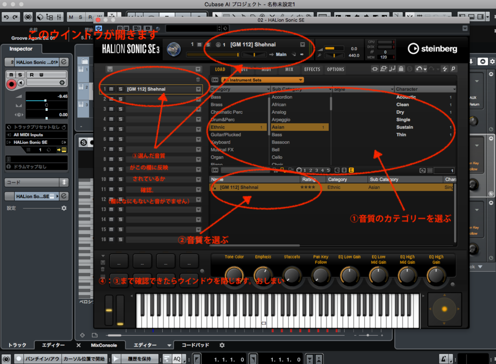Select Organ in Category list

point(217,157)
